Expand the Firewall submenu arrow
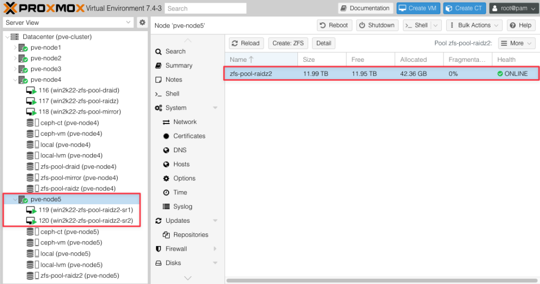The image size is (540, 284). (215, 249)
